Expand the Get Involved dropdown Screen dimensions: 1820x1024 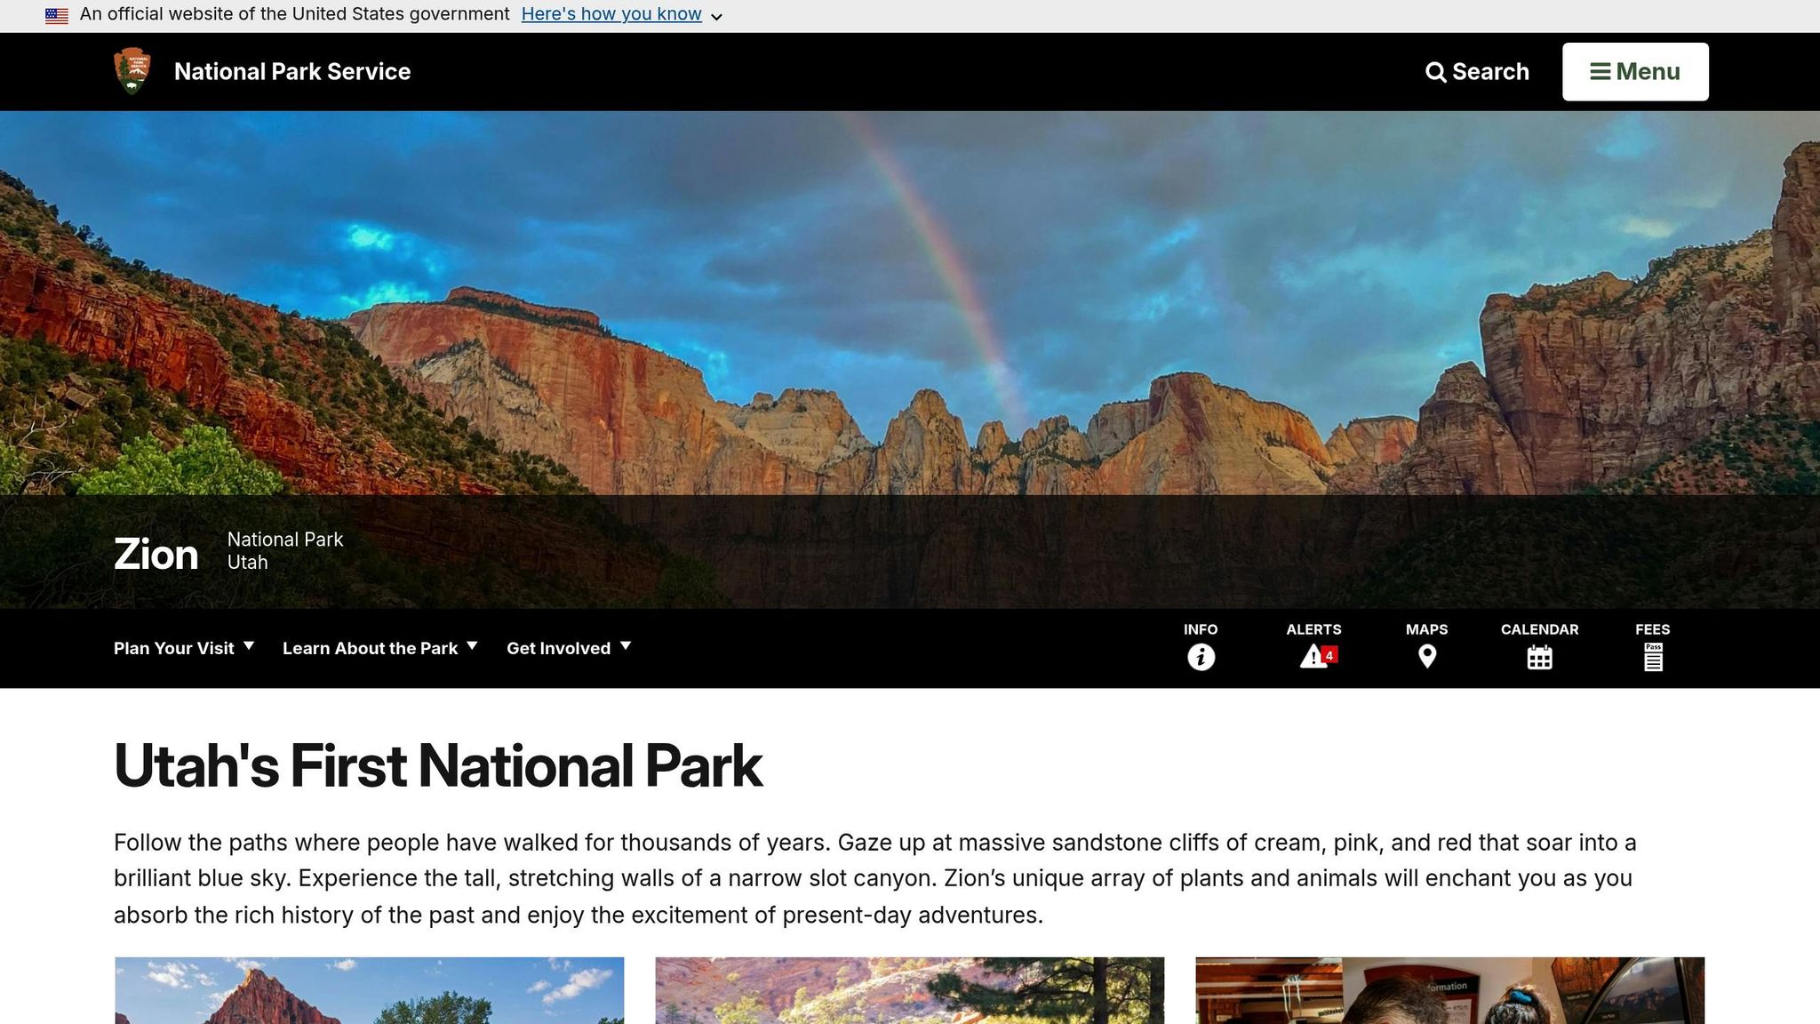pos(569,648)
